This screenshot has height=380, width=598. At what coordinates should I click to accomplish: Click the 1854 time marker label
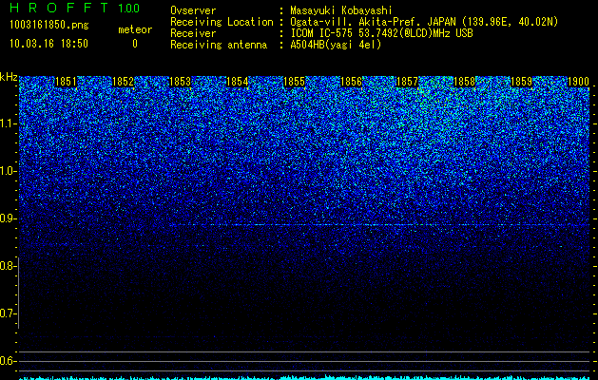[x=238, y=82]
